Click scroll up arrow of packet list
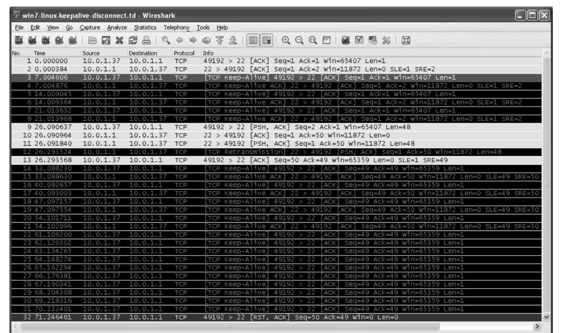 546,53
